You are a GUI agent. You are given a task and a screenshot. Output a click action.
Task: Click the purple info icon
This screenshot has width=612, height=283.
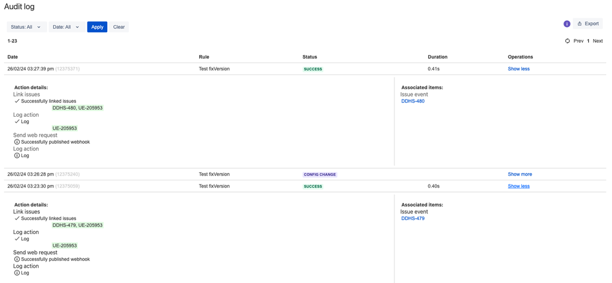coord(567,24)
